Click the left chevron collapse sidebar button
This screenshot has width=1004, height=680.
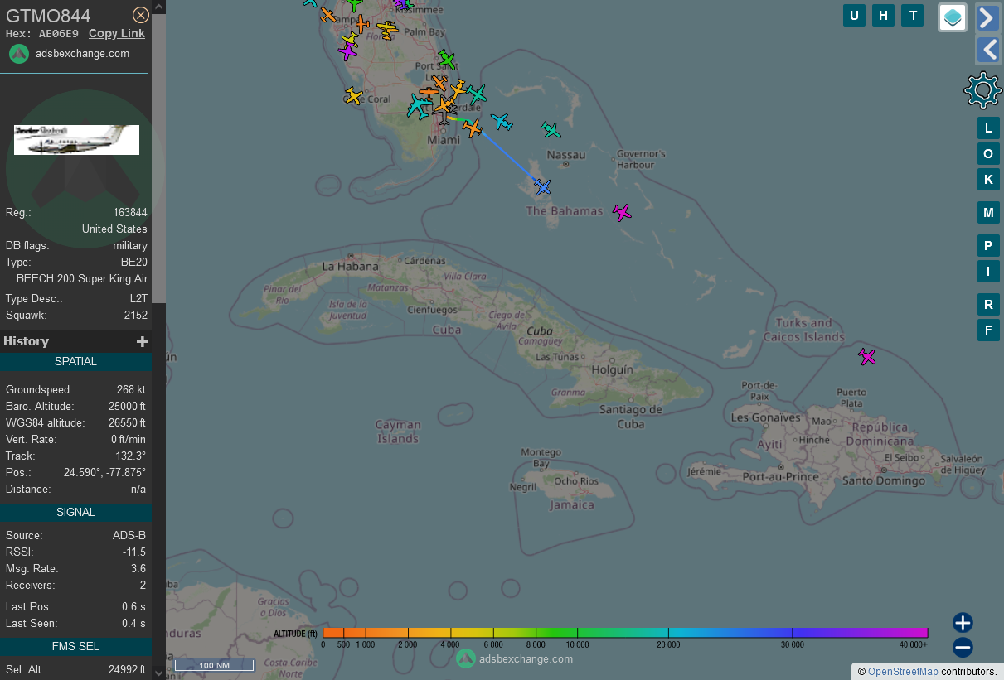click(x=988, y=50)
